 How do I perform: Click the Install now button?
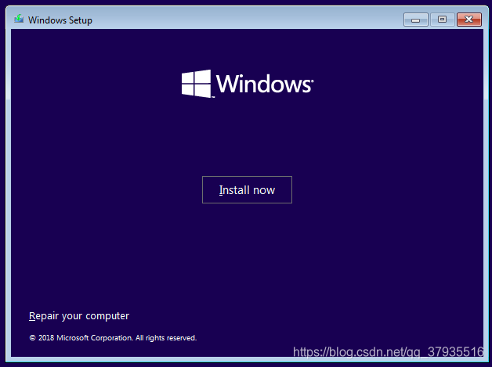click(247, 189)
